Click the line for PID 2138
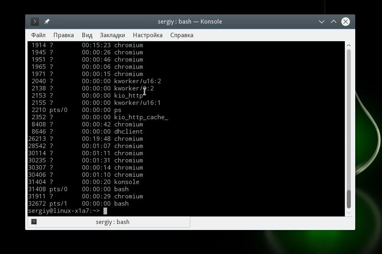 coord(93,88)
